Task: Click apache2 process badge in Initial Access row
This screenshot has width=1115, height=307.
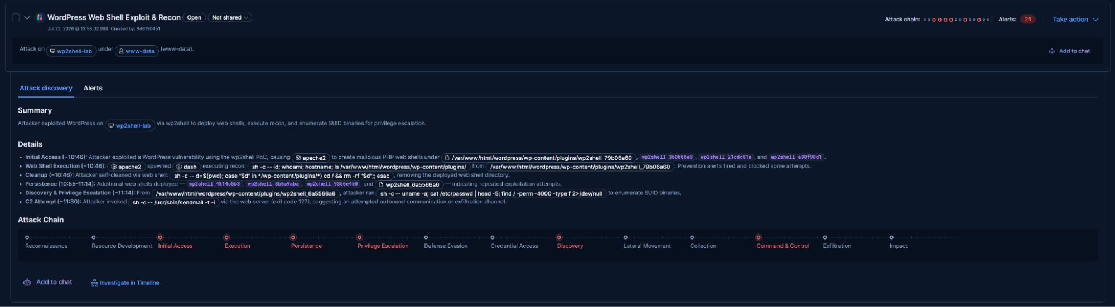Action: tap(311, 158)
